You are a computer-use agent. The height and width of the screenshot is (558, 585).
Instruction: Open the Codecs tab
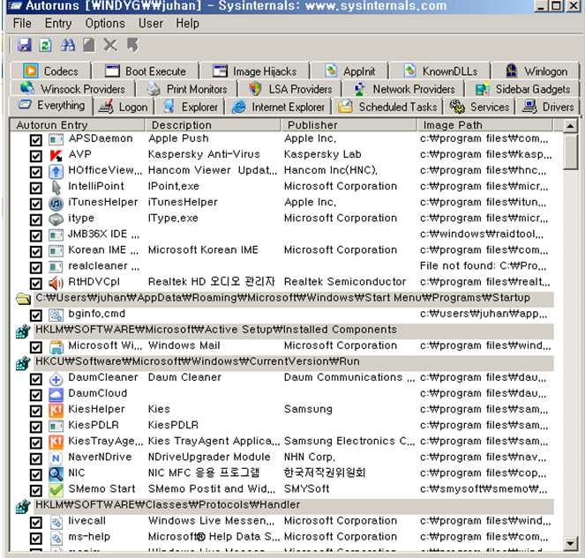point(51,71)
